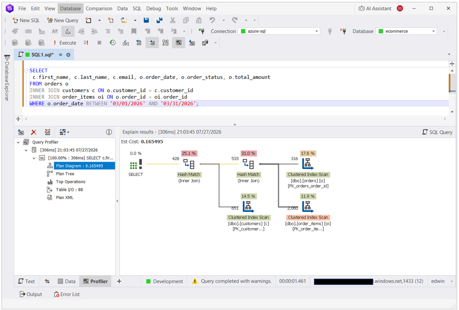Open the Database Explorer side panel
Viewport: 459px width, 310px height.
[x=7, y=78]
